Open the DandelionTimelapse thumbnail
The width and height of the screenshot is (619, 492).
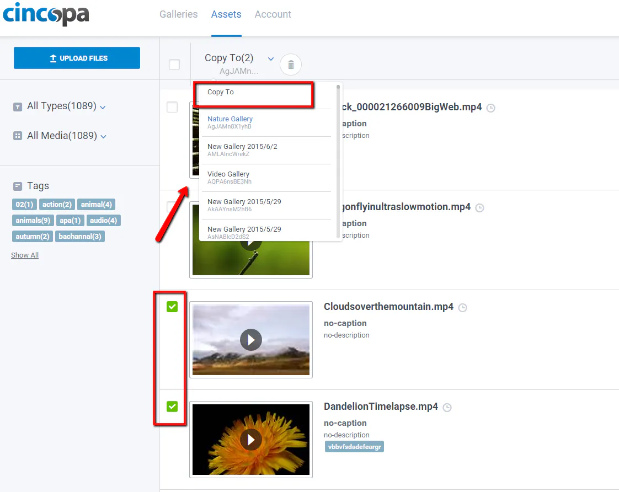(251, 440)
